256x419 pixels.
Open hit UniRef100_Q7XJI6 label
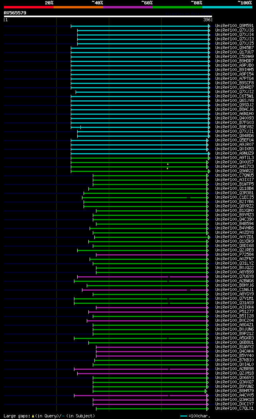pyautogui.click(x=234, y=30)
